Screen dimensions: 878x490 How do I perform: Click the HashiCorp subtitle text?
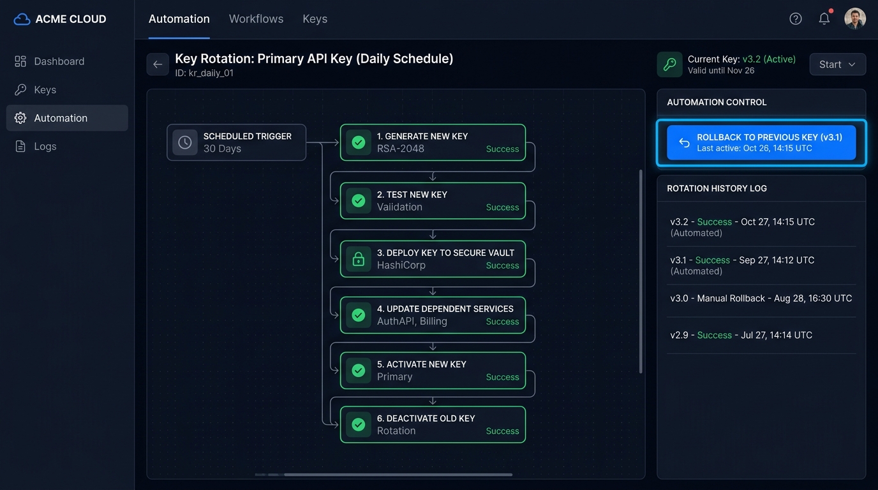401,265
